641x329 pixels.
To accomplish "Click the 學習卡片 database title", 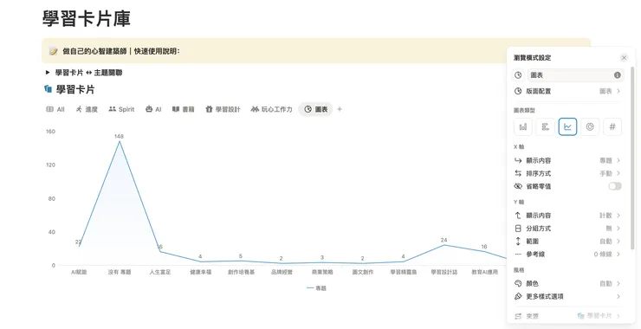I will 75,89.
